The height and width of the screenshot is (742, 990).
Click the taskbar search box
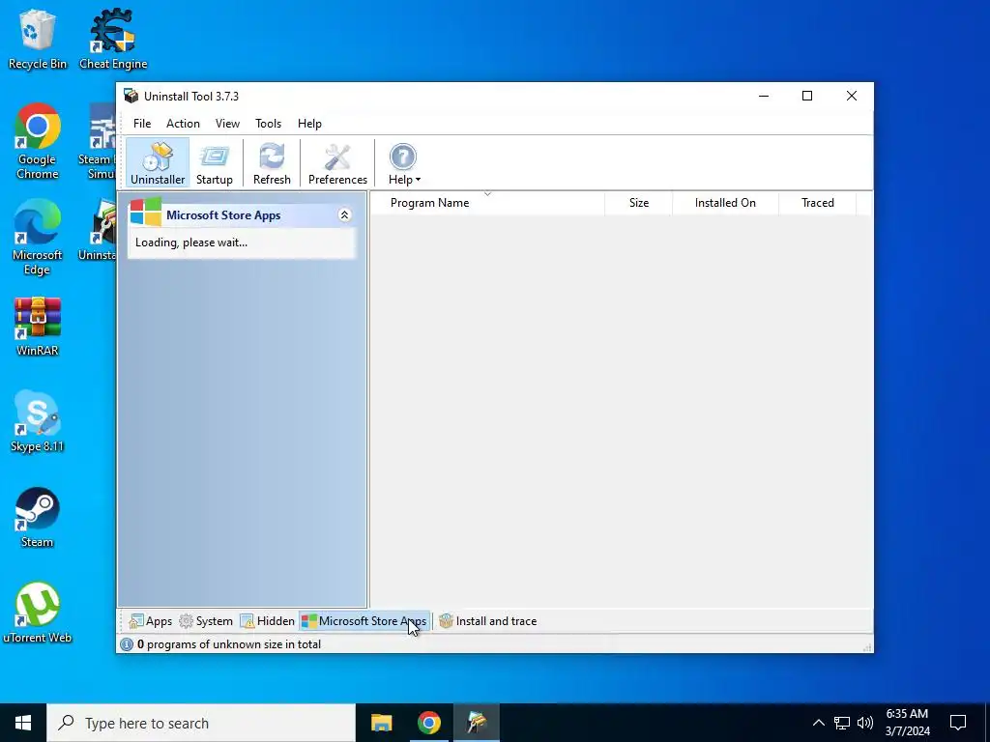click(201, 723)
